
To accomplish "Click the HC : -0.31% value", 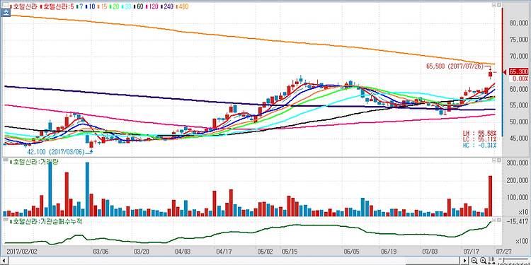I will 479,146.
